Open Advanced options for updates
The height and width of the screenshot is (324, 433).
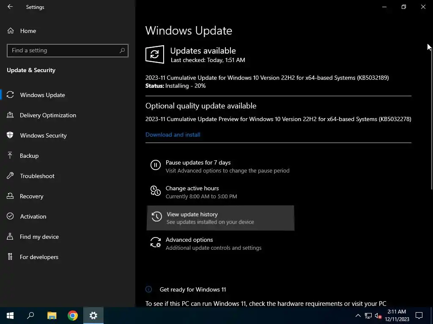pyautogui.click(x=220, y=243)
